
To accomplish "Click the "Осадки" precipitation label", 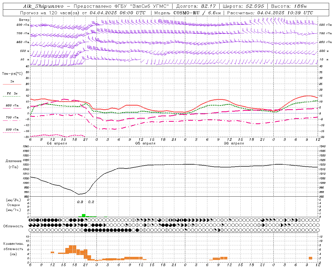I will tap(14, 205).
